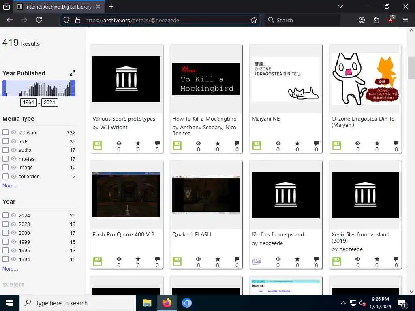Click the muted volume tray icon
Image resolution: width=415 pixels, height=311 pixels.
pyautogui.click(x=362, y=303)
